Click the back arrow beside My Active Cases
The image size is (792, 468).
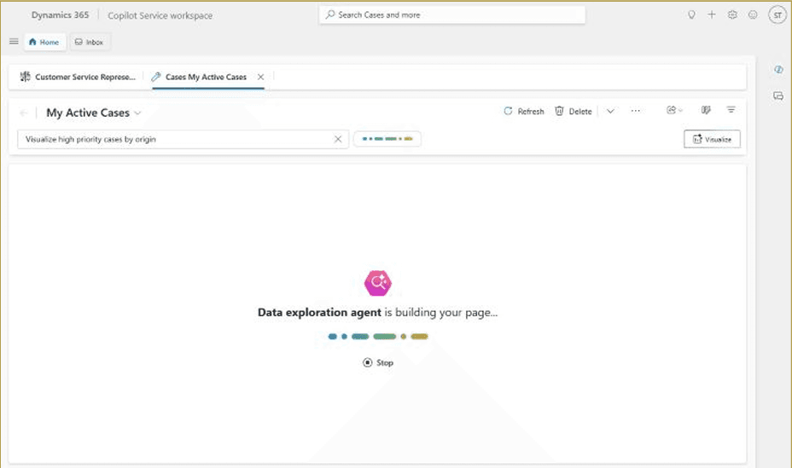point(23,113)
